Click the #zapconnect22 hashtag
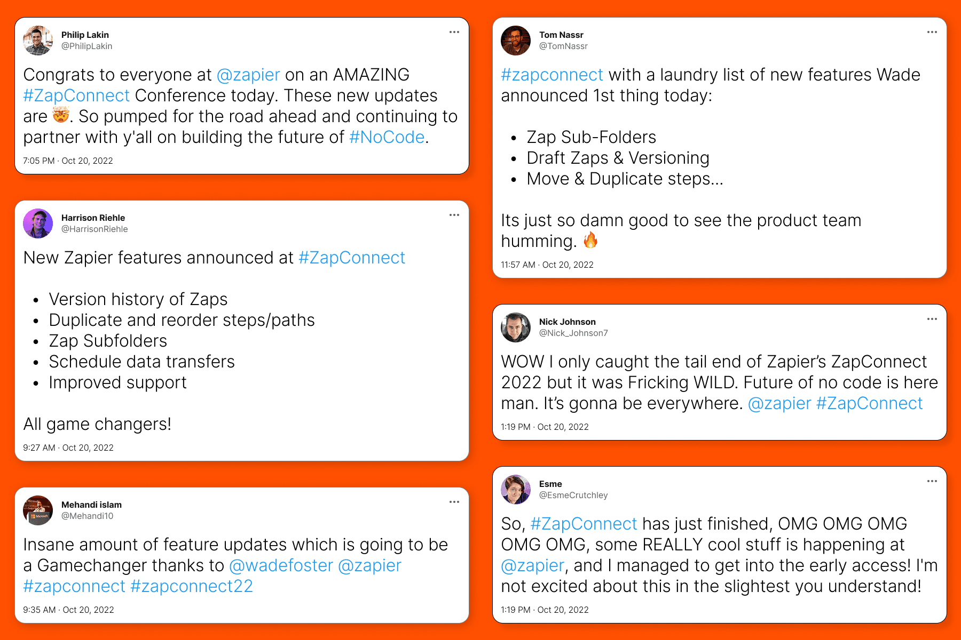 pyautogui.click(x=191, y=587)
